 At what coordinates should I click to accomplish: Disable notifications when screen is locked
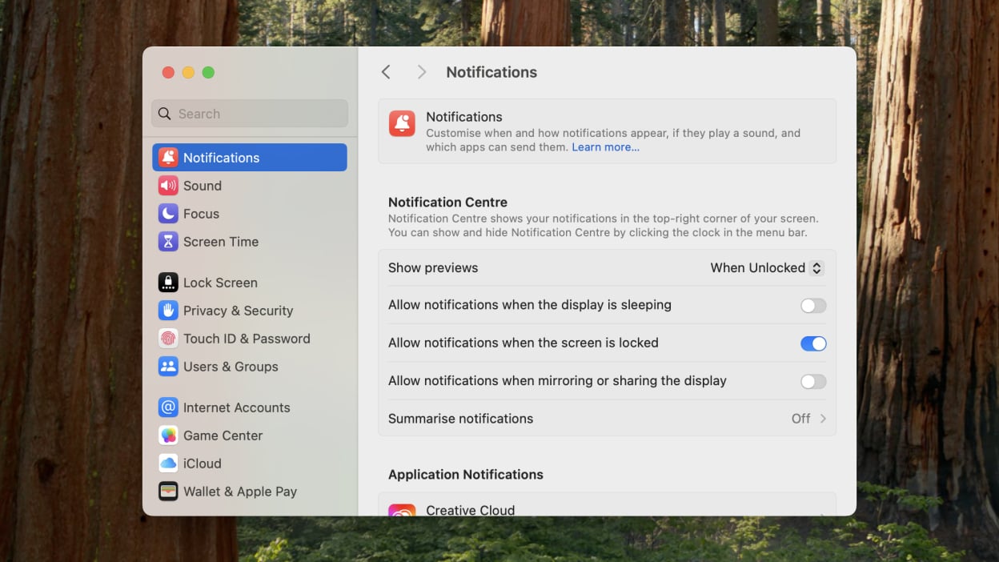coord(812,343)
